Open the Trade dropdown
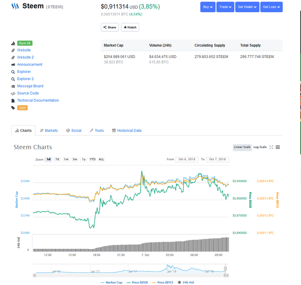Screen dimensions: 301x285 click(225, 7)
